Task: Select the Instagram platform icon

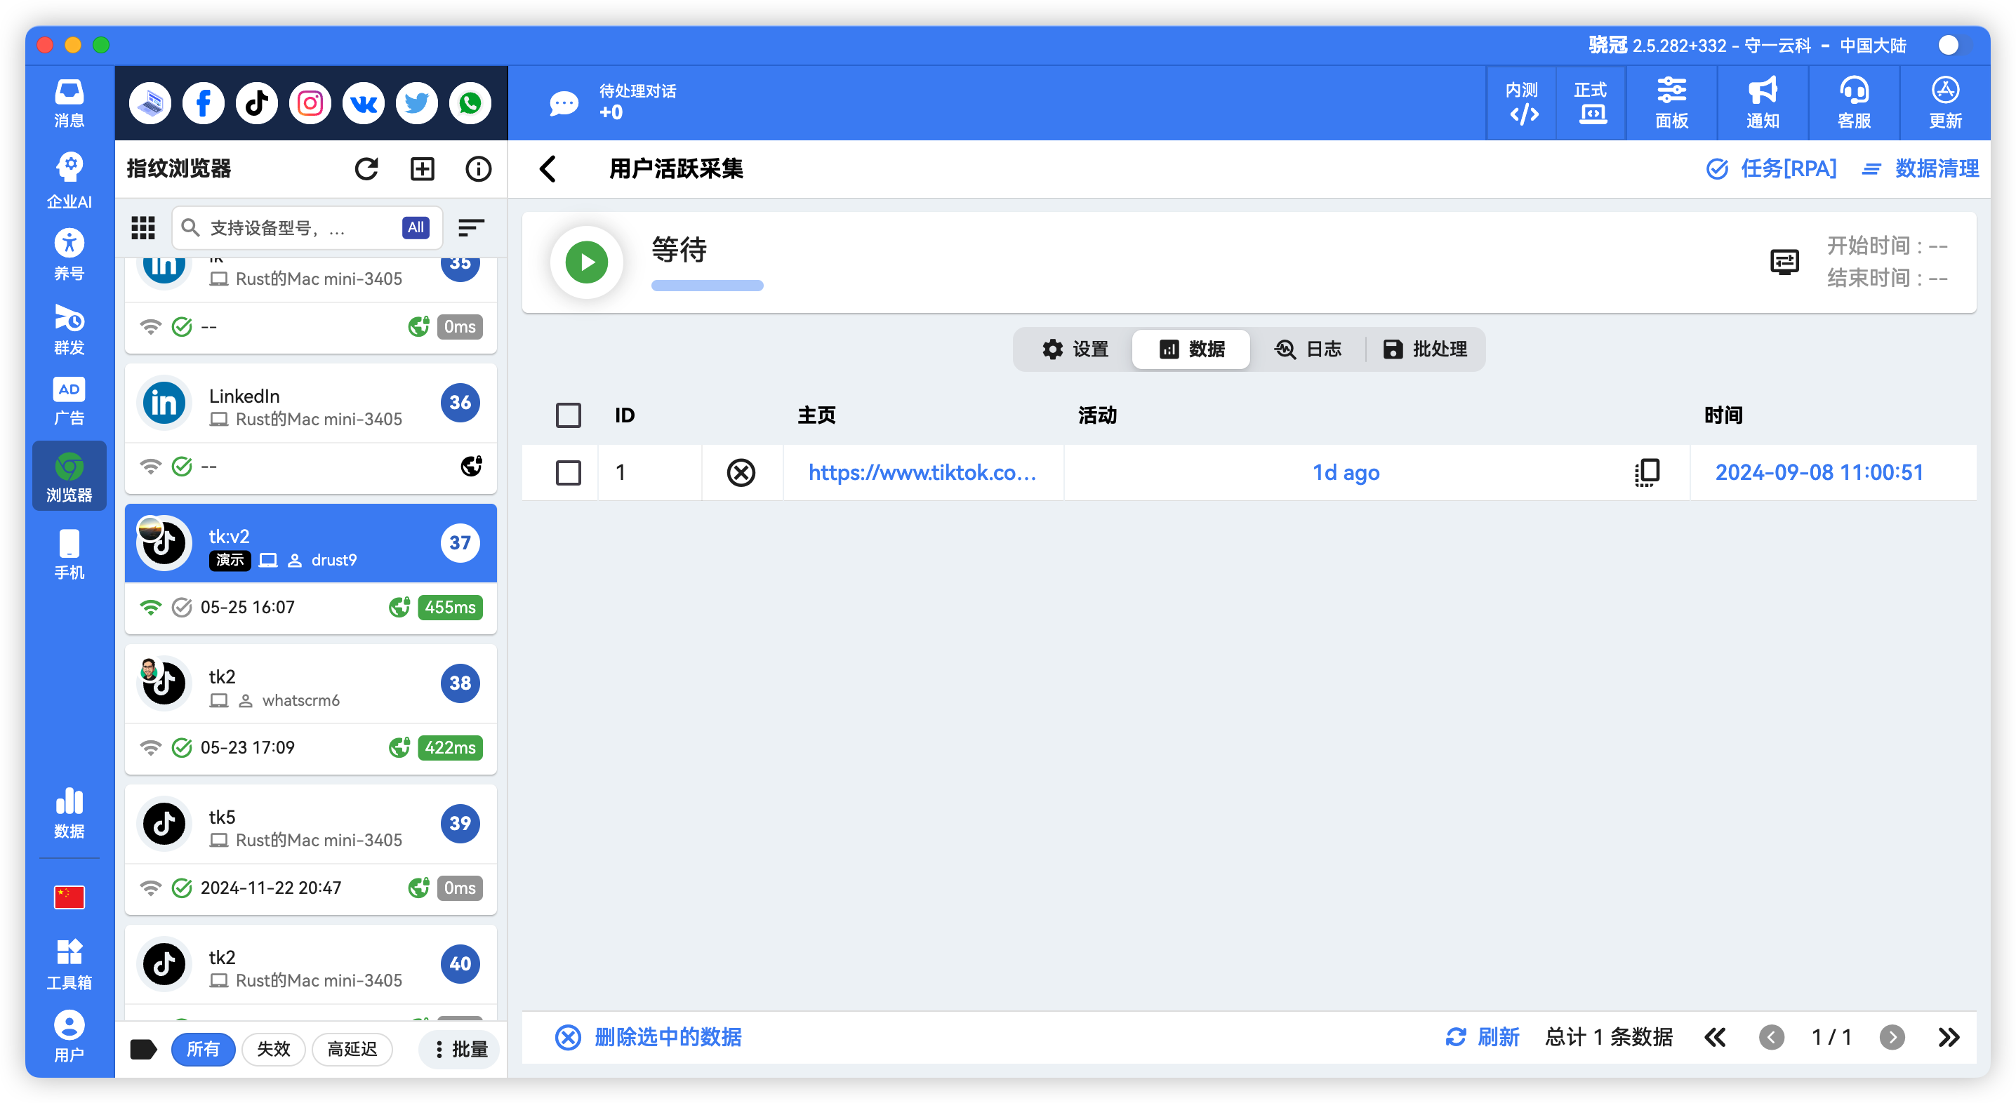Action: click(310, 102)
